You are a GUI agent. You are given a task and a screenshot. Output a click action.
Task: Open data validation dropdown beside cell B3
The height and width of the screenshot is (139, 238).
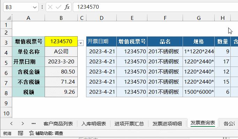(x=81, y=43)
